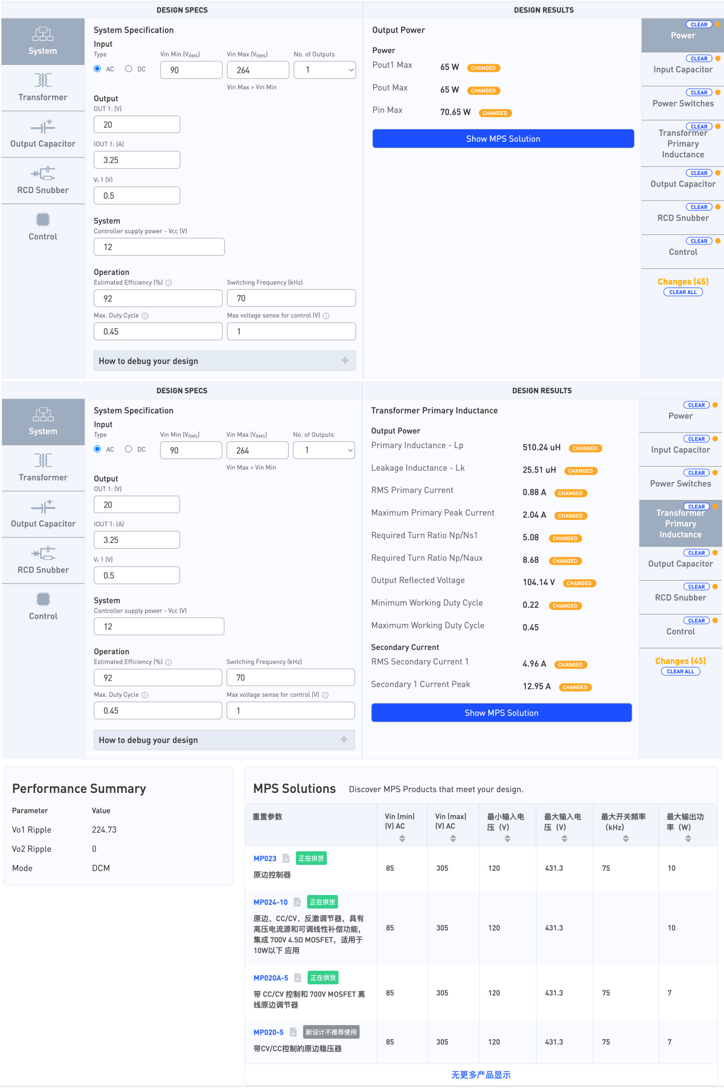Select the Transformer icon in the upper sidebar

point(43,80)
